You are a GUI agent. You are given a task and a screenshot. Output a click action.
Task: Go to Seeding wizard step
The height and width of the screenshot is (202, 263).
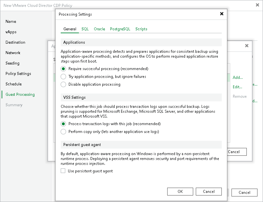[12, 63]
